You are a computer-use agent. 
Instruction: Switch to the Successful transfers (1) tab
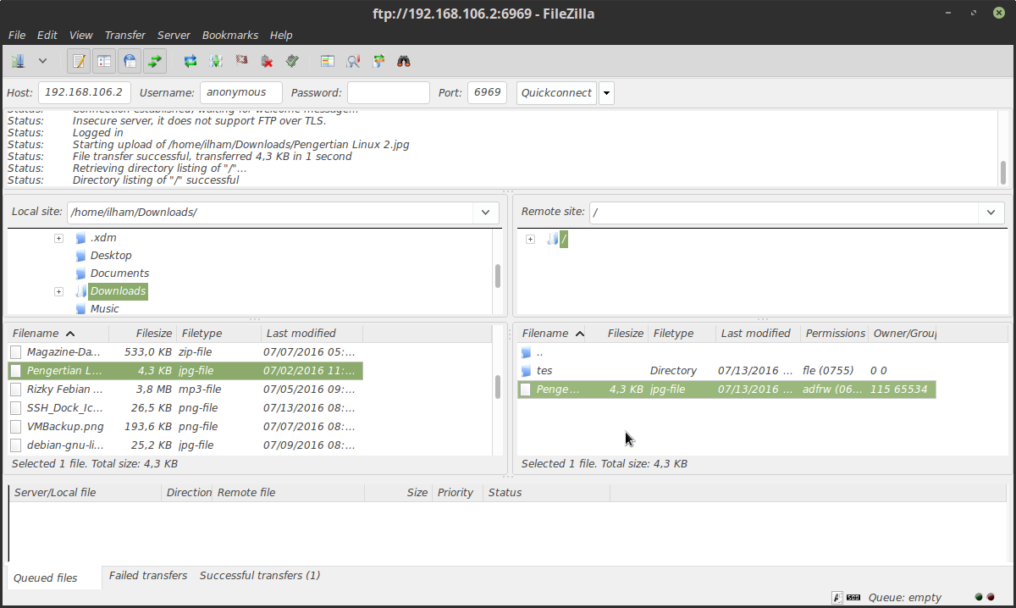click(x=260, y=576)
